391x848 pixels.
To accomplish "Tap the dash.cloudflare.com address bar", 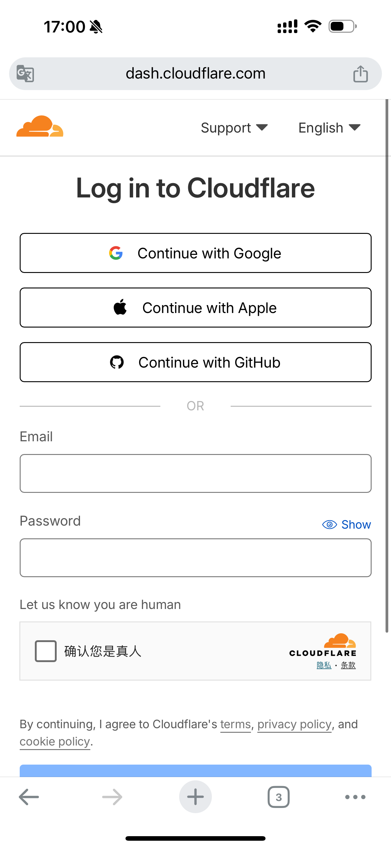I will coord(195,73).
